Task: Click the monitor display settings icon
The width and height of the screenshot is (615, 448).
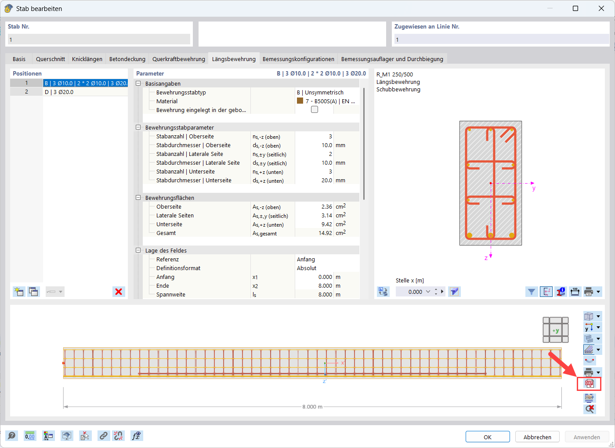Action: [67, 436]
